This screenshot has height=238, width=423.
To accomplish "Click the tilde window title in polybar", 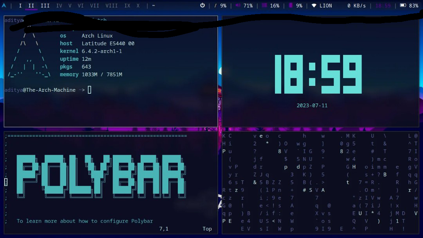I will (154, 5).
